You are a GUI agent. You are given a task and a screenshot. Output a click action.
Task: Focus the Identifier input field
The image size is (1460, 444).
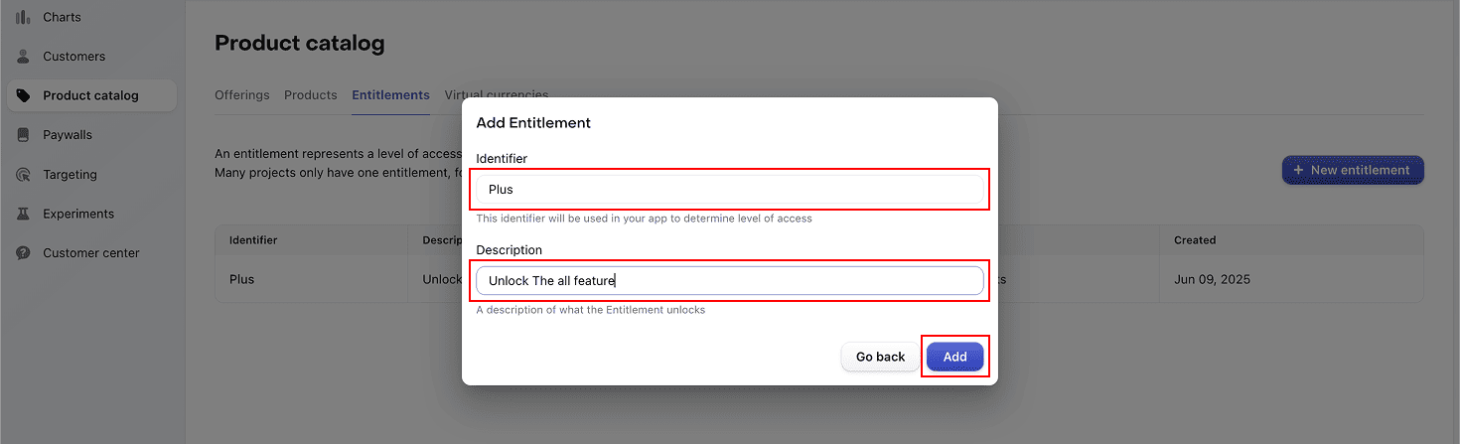[730, 190]
